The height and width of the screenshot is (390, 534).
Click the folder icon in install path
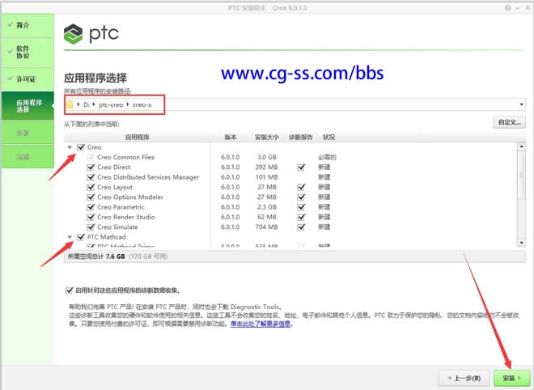(x=71, y=104)
